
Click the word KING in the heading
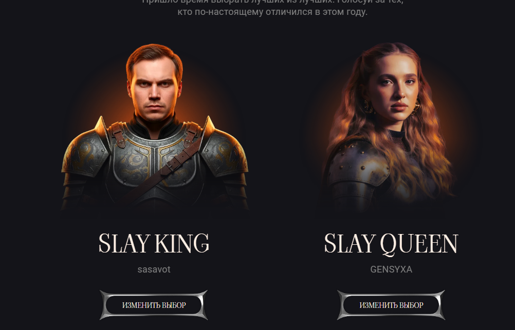(181, 243)
